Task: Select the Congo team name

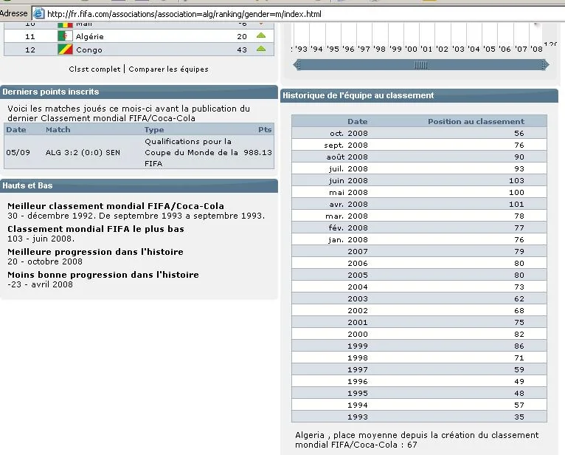Action: tap(89, 49)
